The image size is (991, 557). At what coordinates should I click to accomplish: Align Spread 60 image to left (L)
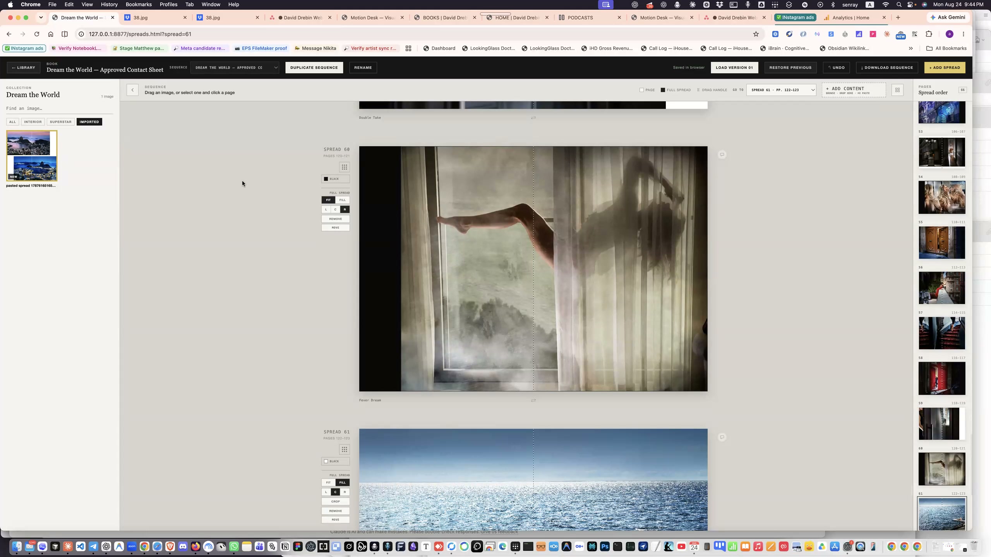coord(326,209)
